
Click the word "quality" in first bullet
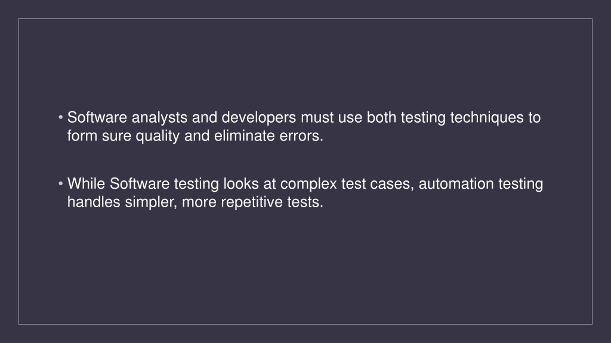click(x=158, y=136)
